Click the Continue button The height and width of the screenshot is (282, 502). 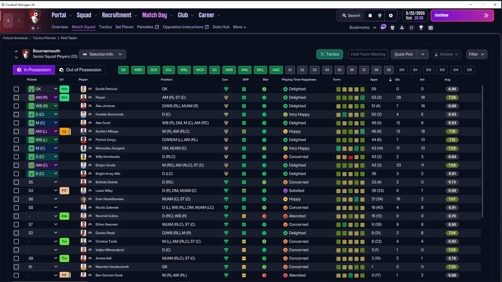point(462,15)
